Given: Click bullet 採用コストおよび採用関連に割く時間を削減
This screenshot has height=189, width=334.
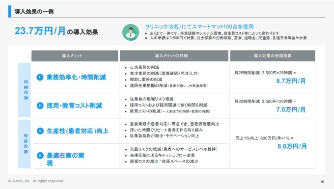Looking at the screenshot, I should point(168,105).
